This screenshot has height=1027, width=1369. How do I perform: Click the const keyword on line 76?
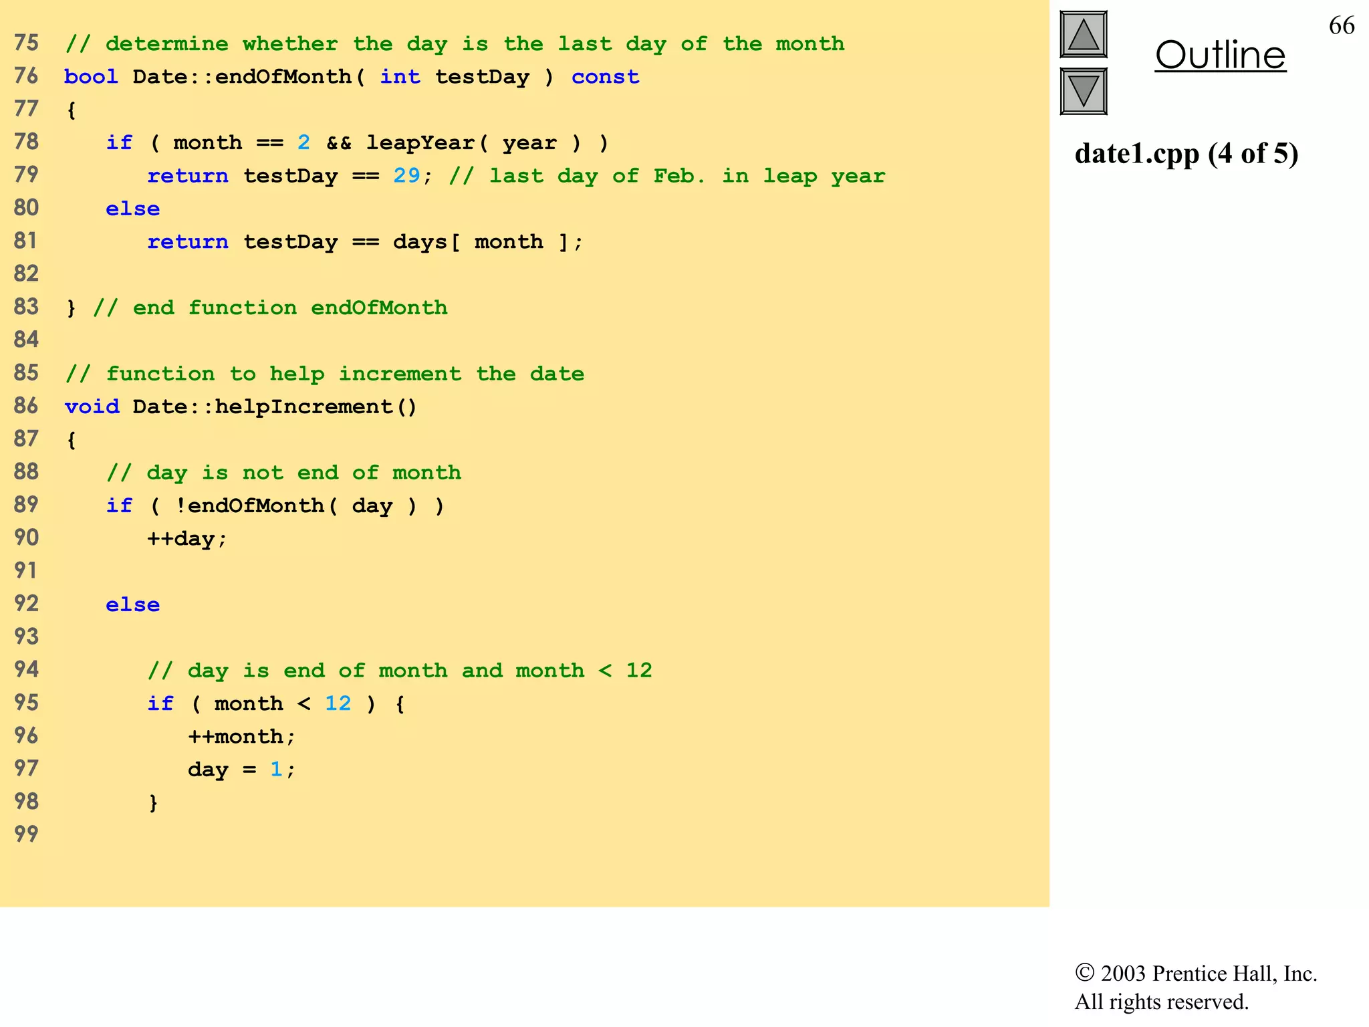pyautogui.click(x=605, y=77)
